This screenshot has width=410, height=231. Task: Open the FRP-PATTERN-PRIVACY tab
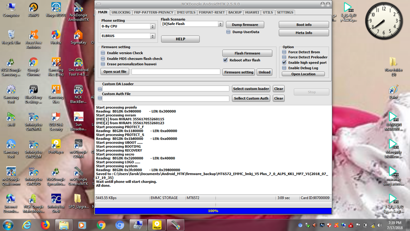(153, 12)
